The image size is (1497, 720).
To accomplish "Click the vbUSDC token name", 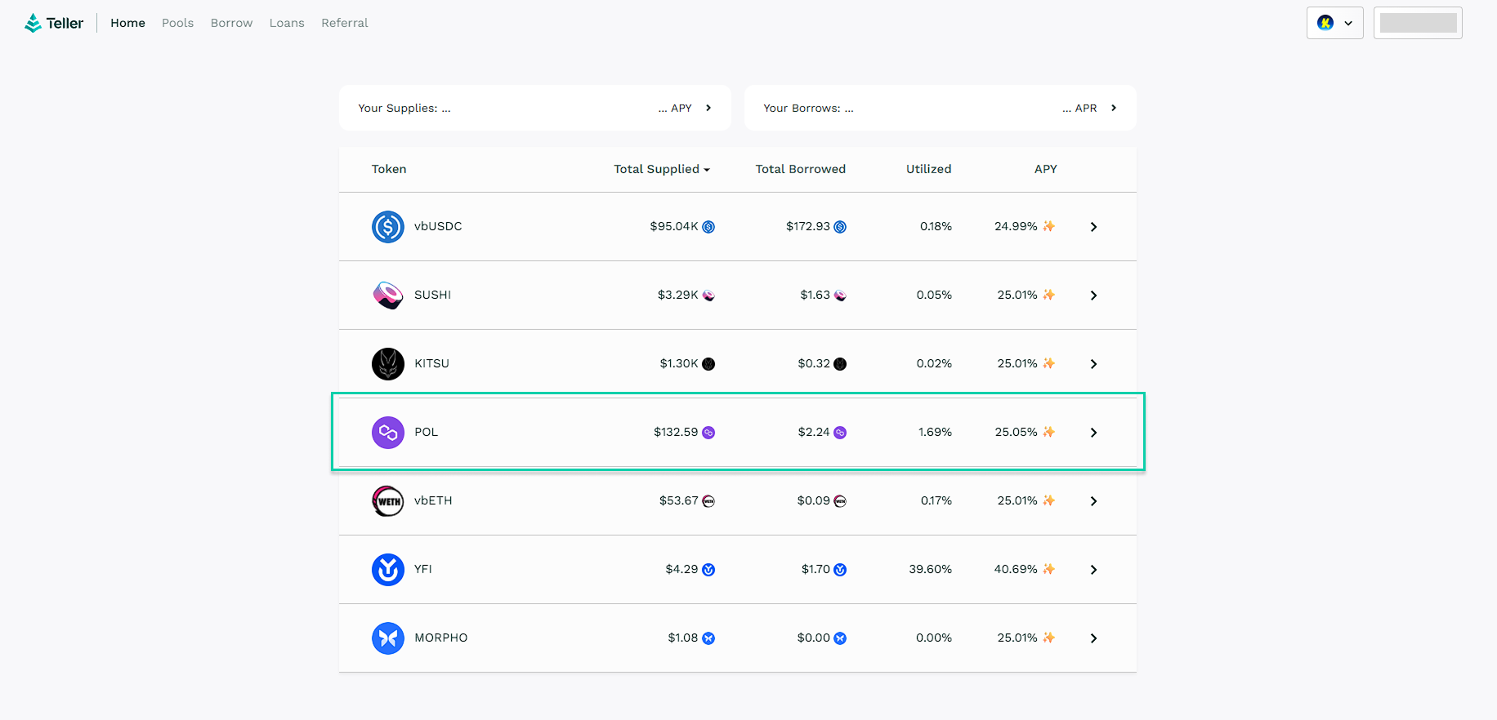I will coord(438,226).
